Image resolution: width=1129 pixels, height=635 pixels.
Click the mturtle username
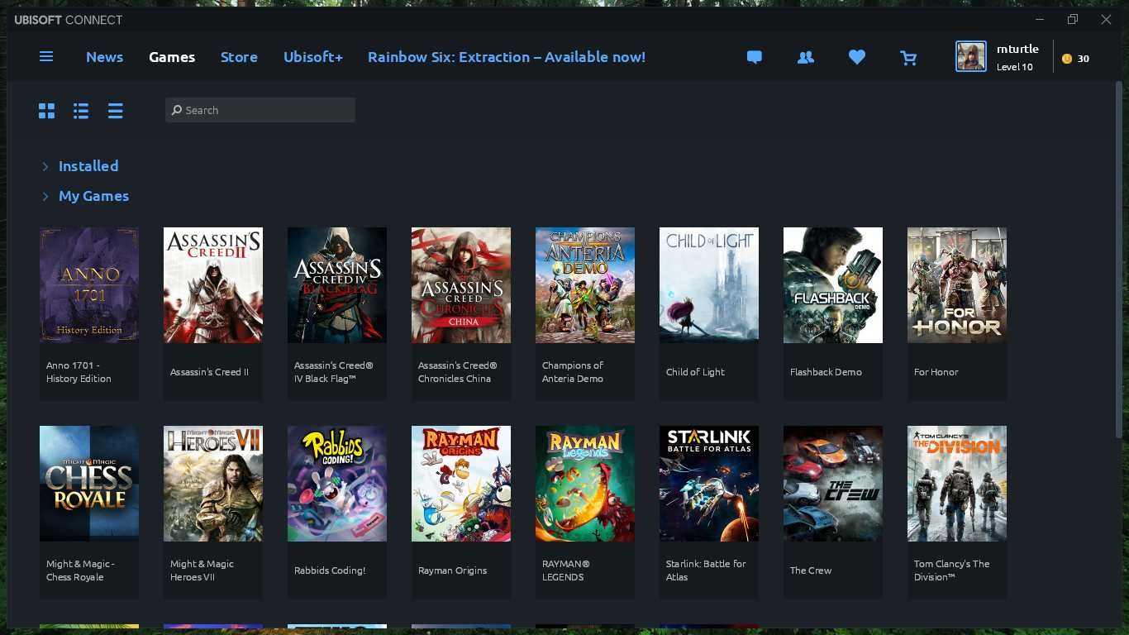click(1017, 49)
